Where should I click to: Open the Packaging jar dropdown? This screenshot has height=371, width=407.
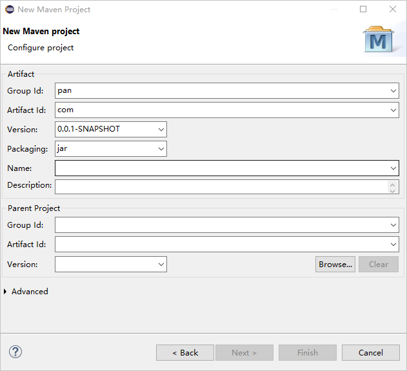[161, 149]
